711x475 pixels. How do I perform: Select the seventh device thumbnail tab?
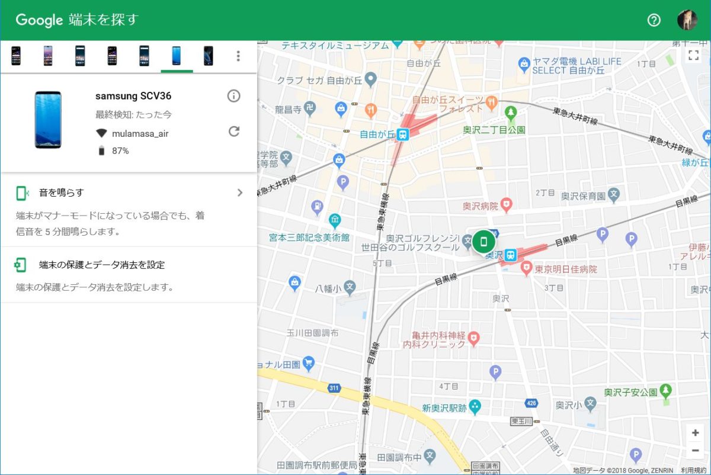pyautogui.click(x=209, y=56)
